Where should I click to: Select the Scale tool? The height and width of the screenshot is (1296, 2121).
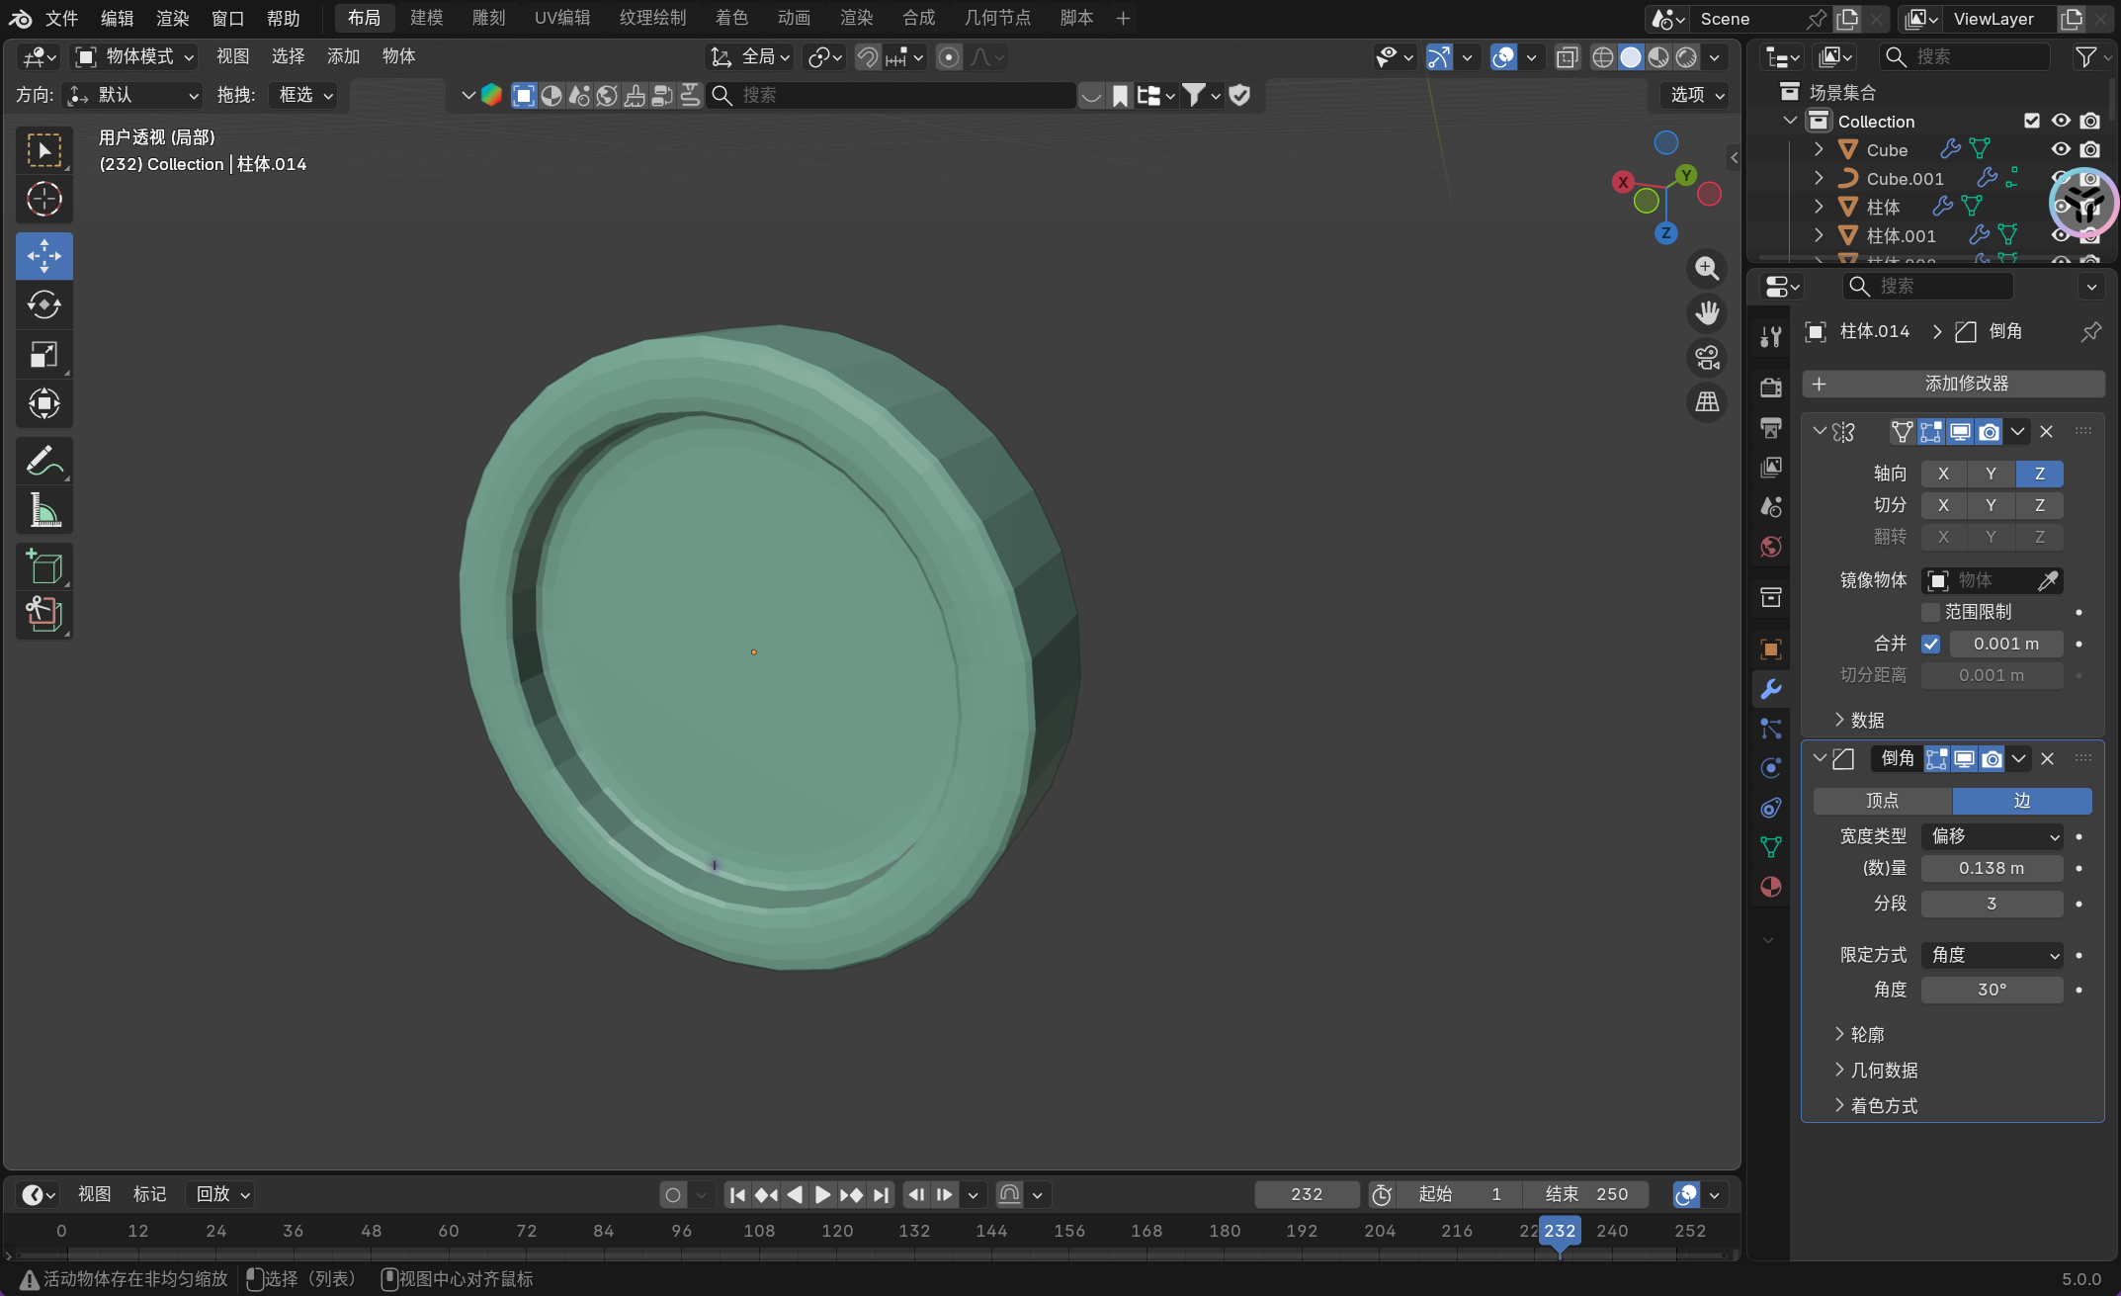pos(43,354)
